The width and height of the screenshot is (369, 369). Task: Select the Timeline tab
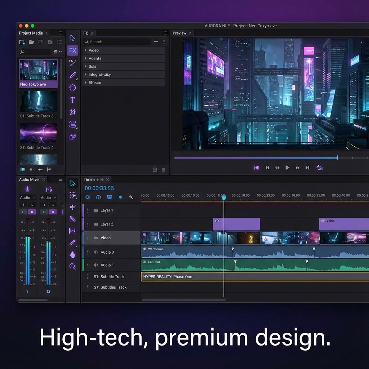point(91,179)
